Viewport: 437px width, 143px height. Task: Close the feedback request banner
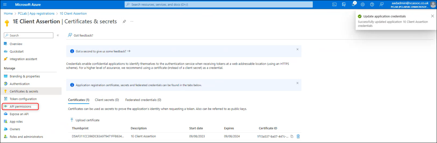297,49
